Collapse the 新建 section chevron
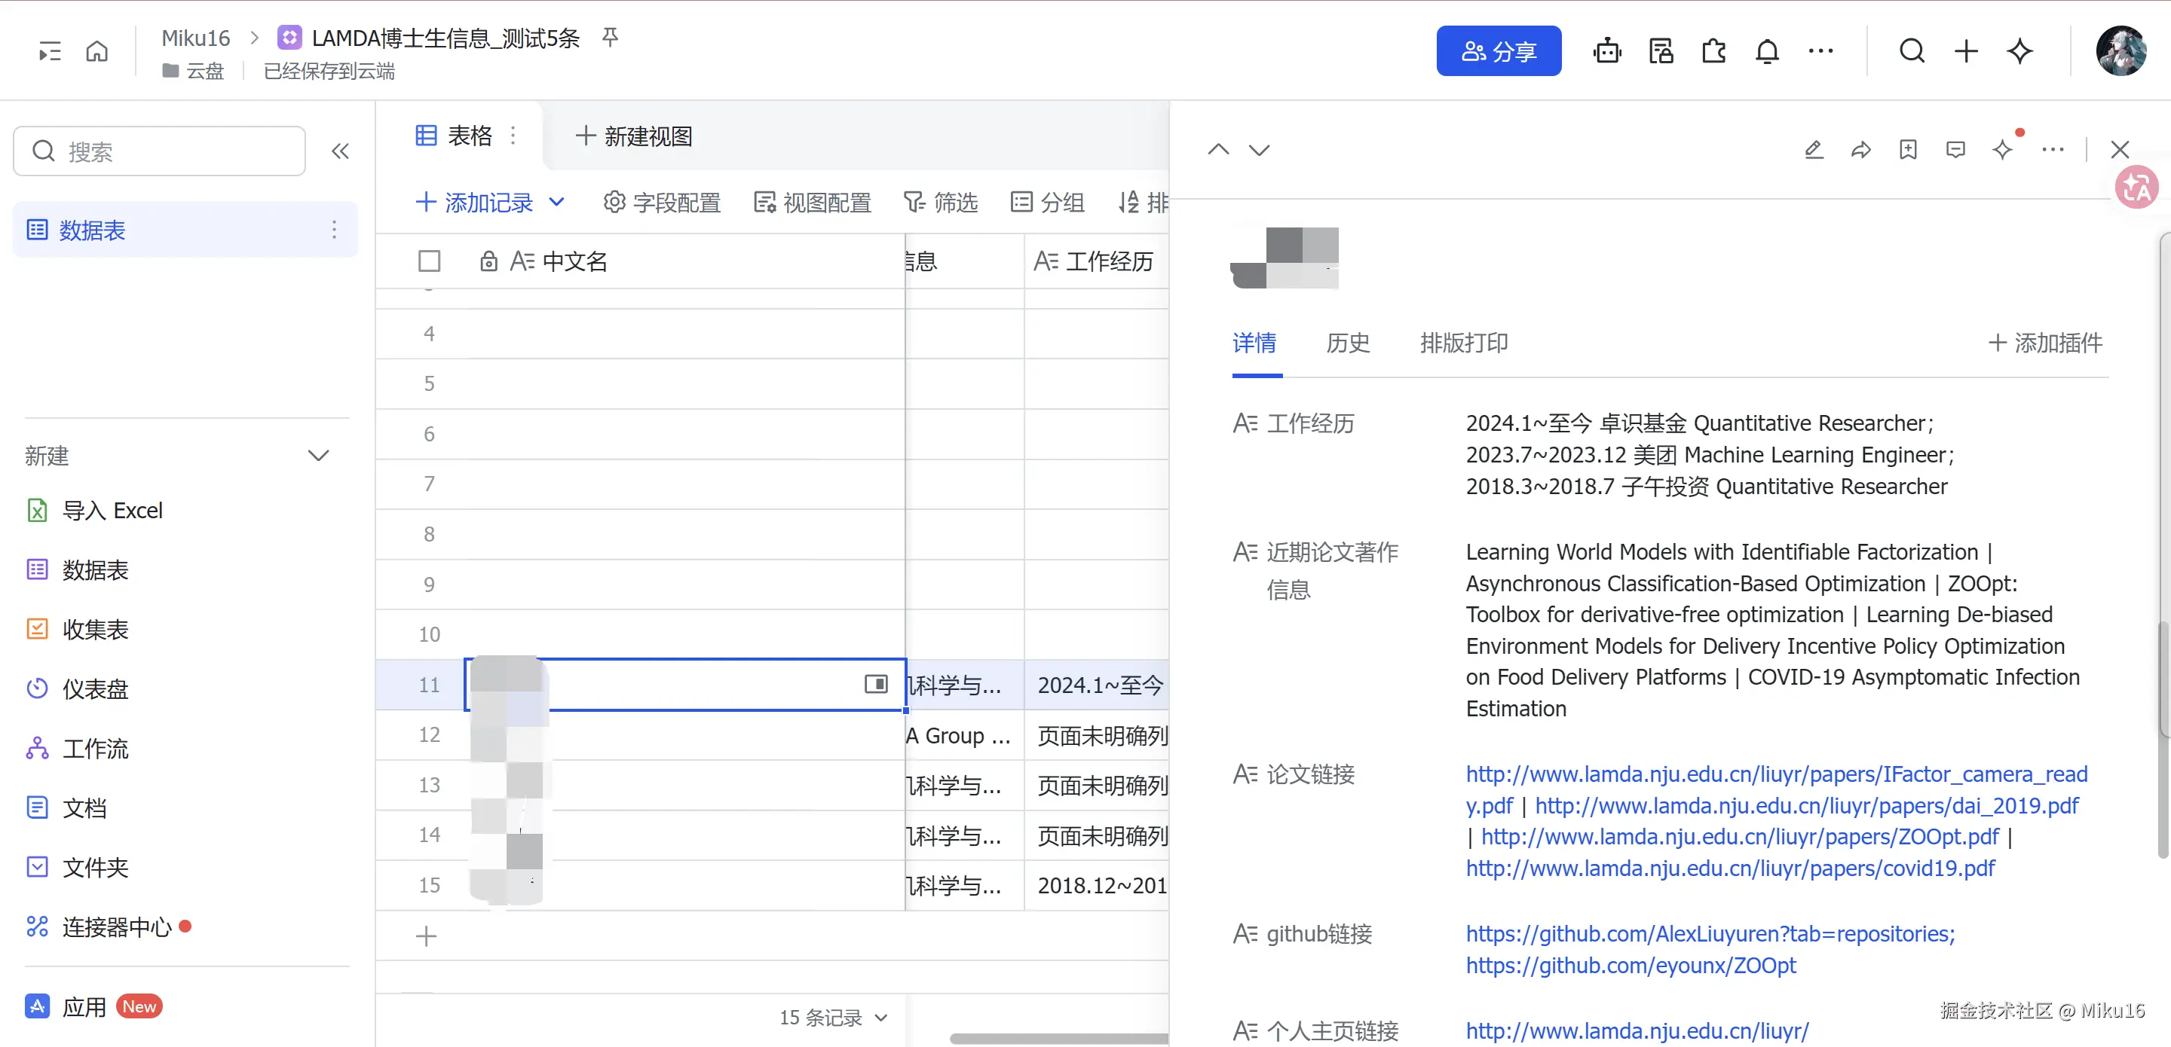 (317, 456)
